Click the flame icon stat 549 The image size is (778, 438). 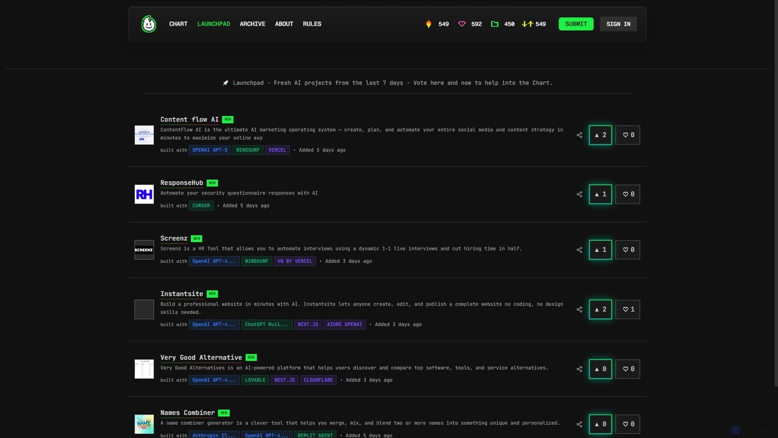click(437, 24)
